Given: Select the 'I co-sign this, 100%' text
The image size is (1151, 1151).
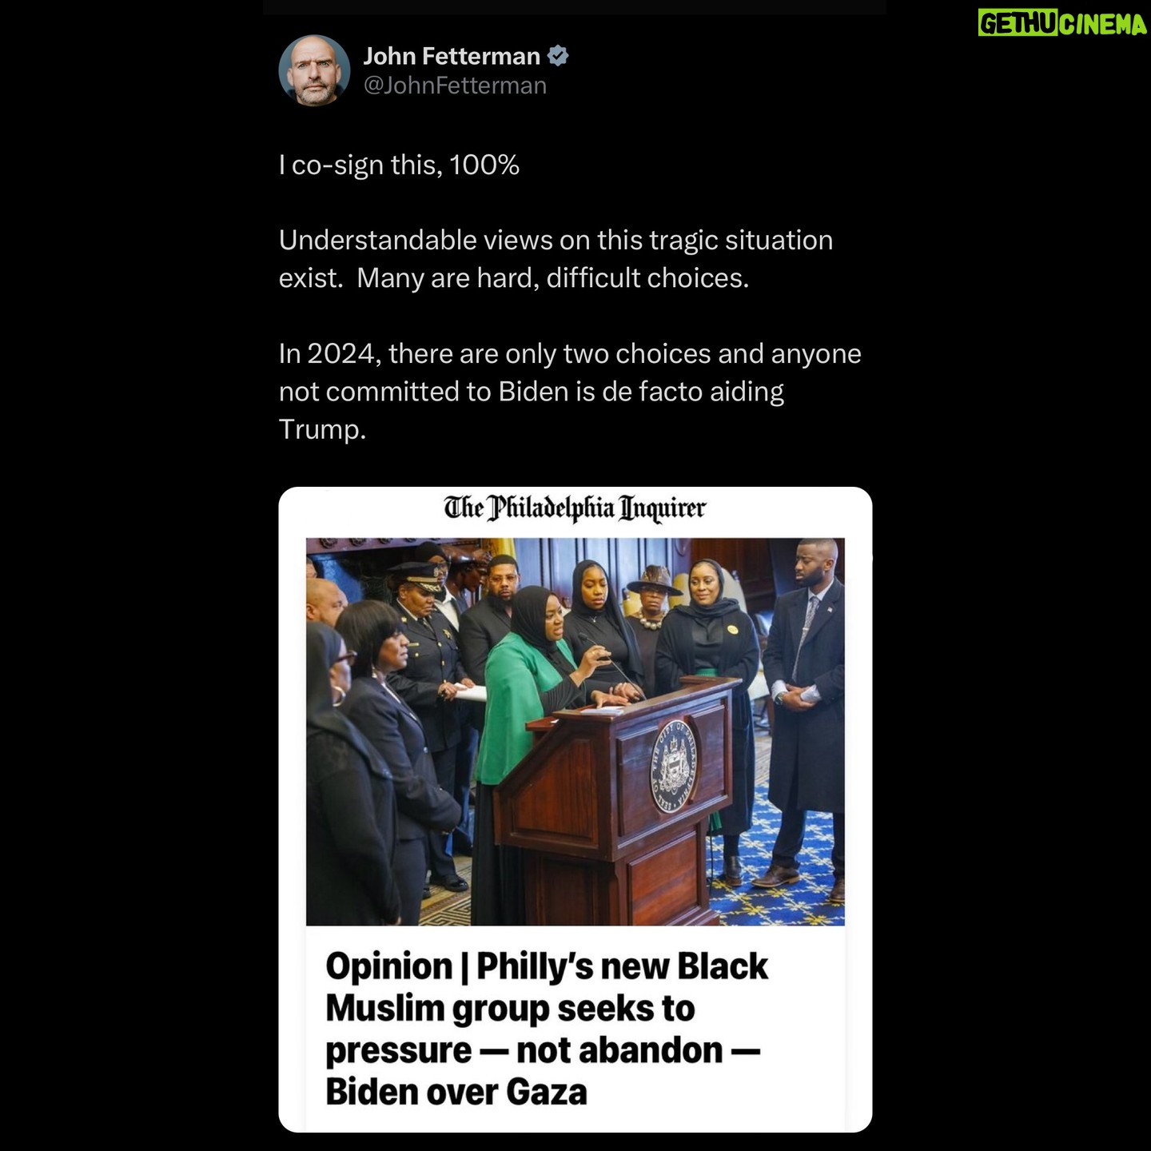Looking at the screenshot, I should pyautogui.click(x=399, y=165).
